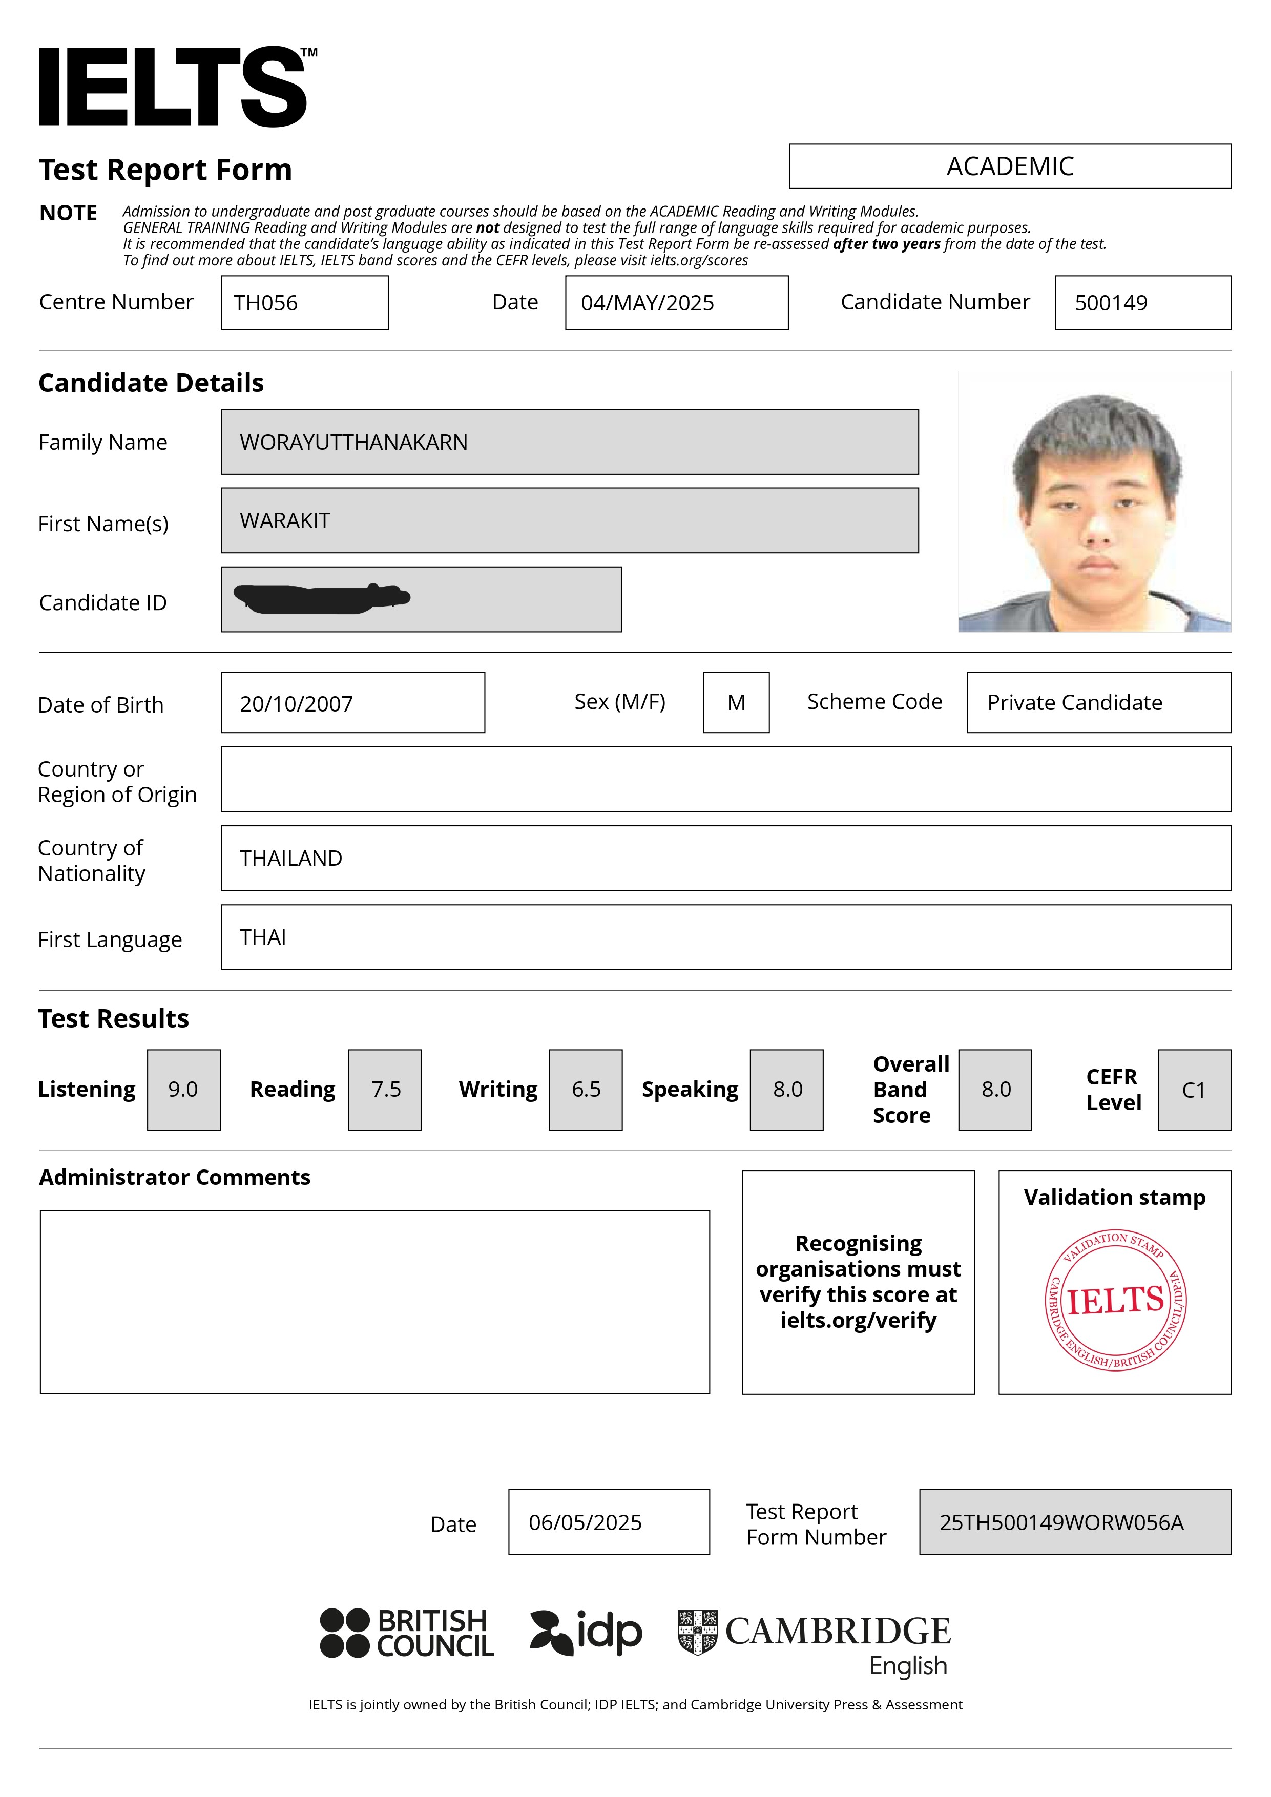Click the Family Name field WORAYUTTHANAKARN
The width and height of the screenshot is (1271, 1797).
[570, 442]
